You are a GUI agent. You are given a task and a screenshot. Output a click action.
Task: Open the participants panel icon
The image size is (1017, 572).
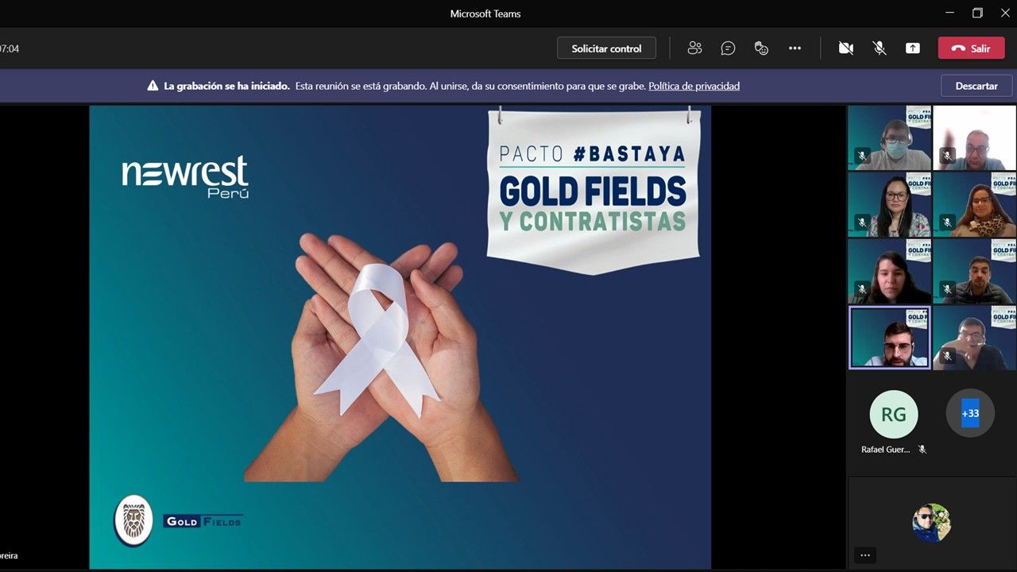point(694,48)
